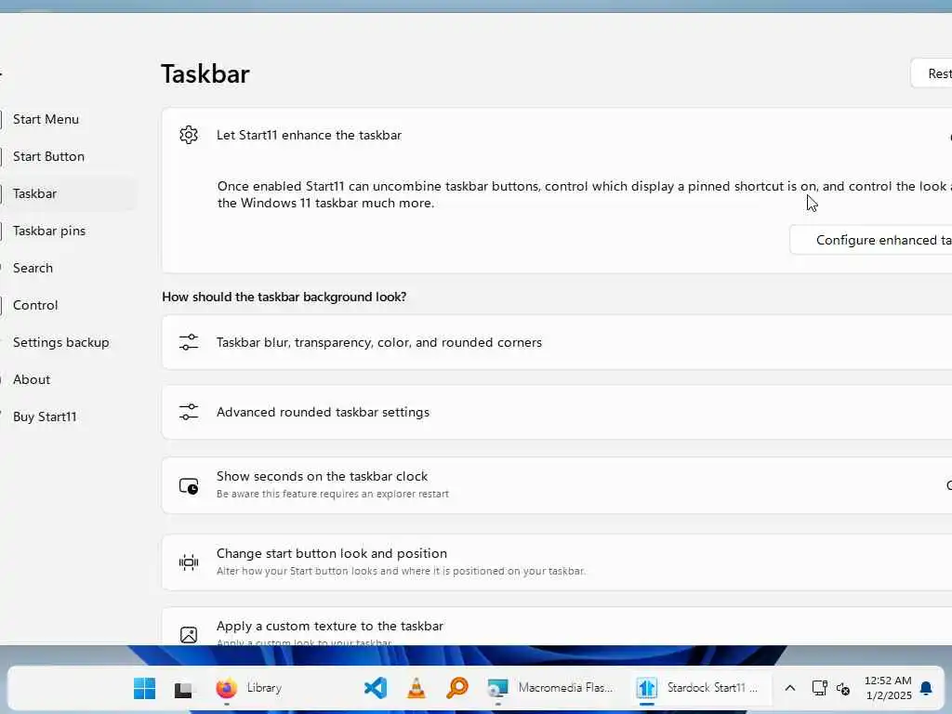Viewport: 952px width, 714px height.
Task: Open the About page
Action: point(32,379)
